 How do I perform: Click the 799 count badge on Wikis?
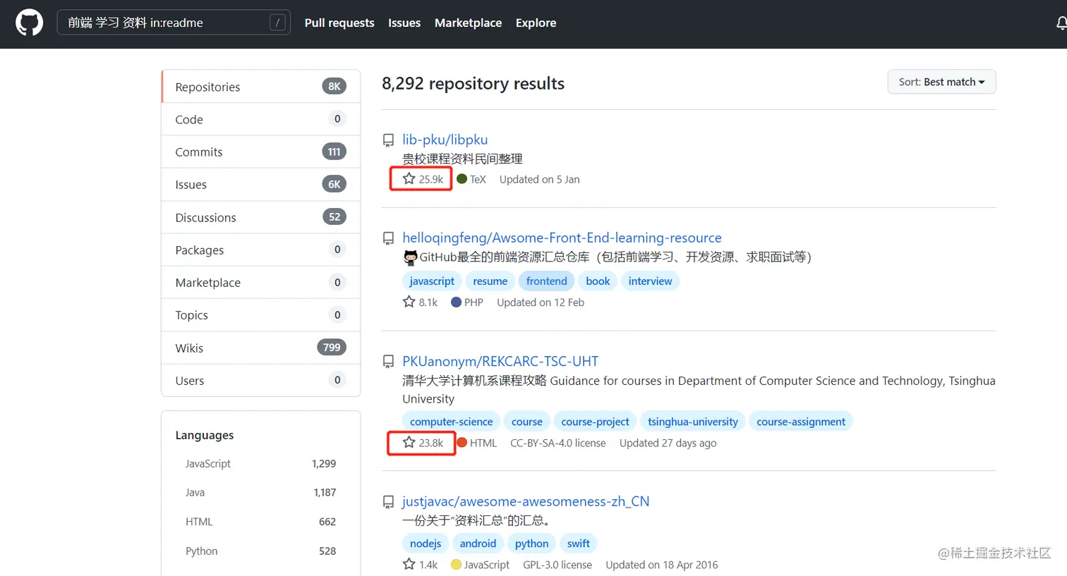(332, 348)
